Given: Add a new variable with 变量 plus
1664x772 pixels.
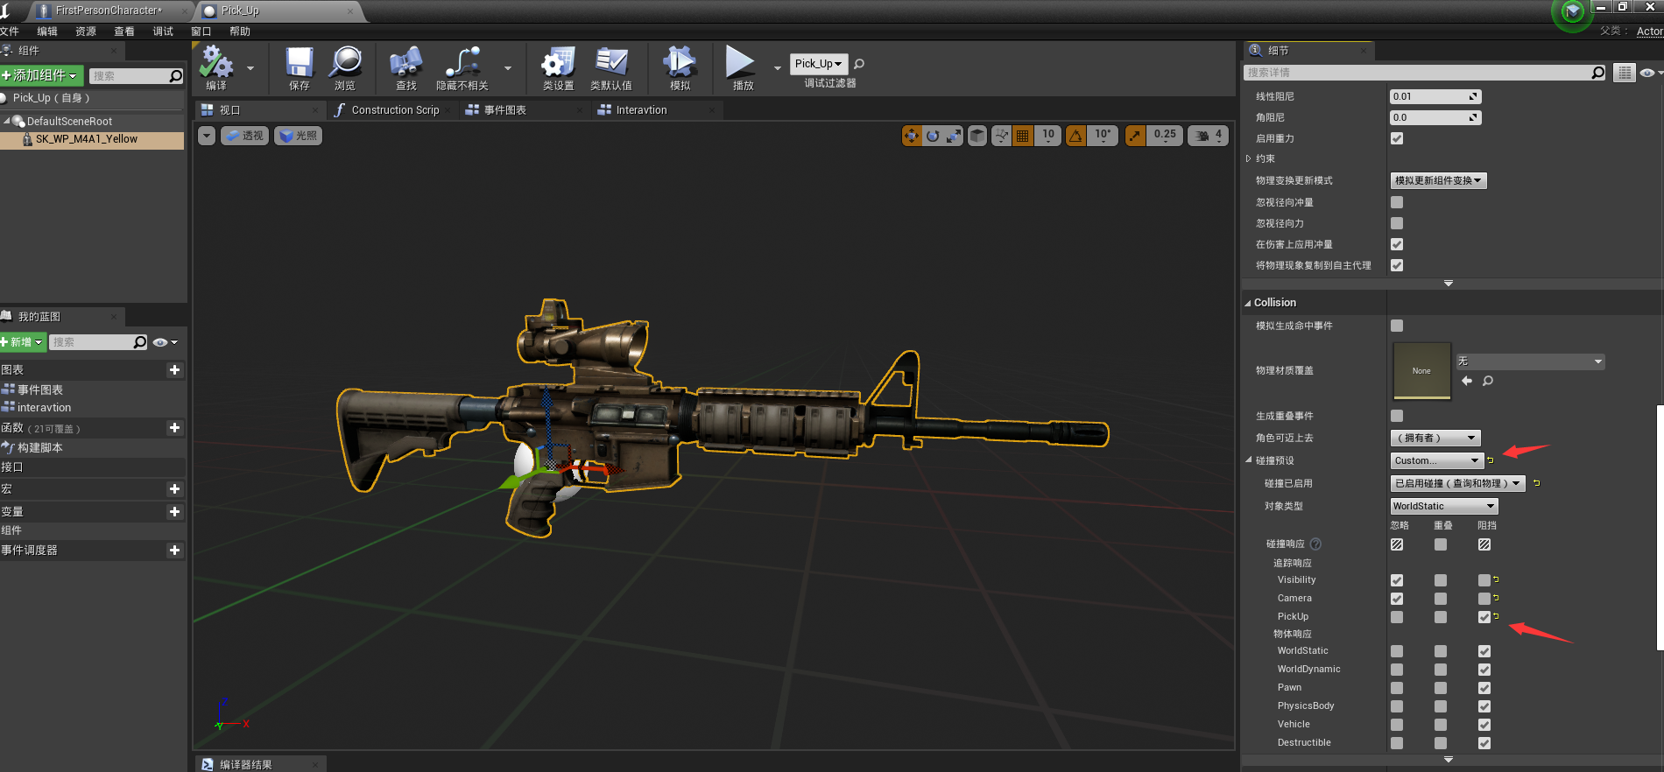Looking at the screenshot, I should coord(174,512).
